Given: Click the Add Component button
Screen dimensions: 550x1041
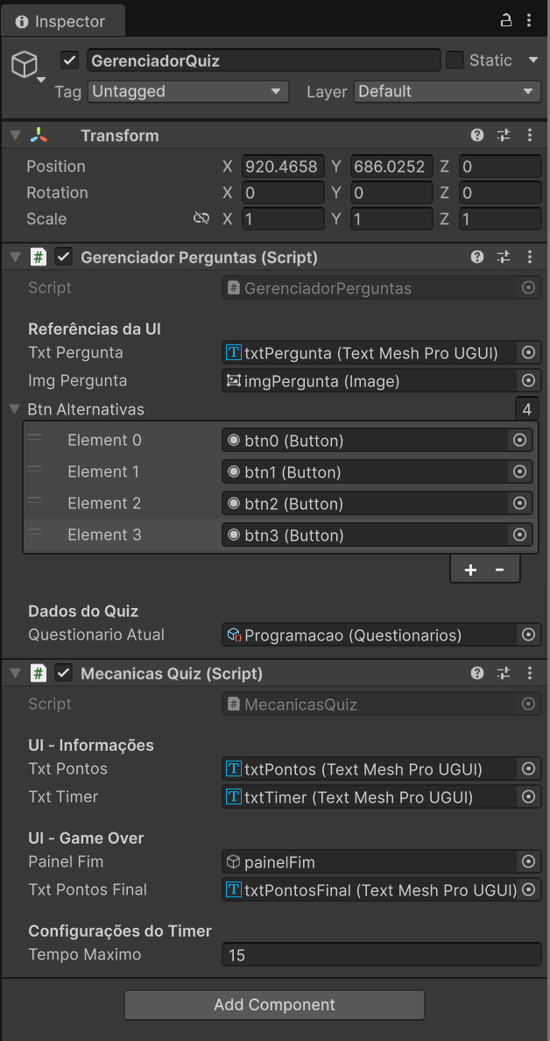Looking at the screenshot, I should tap(274, 1005).
